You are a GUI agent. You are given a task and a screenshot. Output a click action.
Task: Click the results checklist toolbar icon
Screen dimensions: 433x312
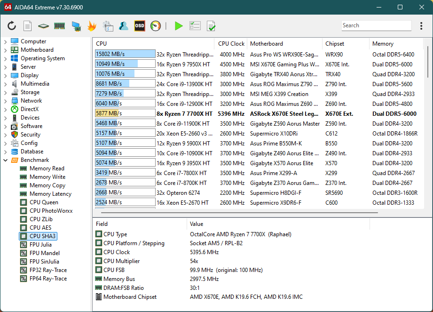coord(195,26)
